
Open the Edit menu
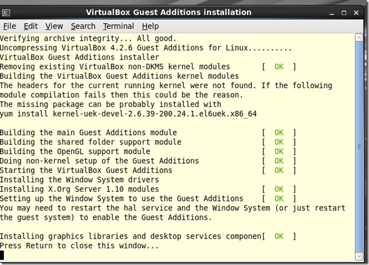[x=30, y=26]
